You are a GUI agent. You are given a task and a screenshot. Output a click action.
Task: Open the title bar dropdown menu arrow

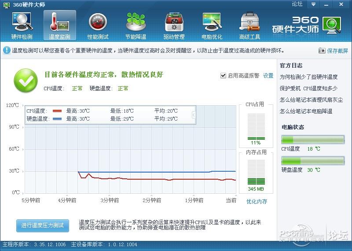(314, 4)
